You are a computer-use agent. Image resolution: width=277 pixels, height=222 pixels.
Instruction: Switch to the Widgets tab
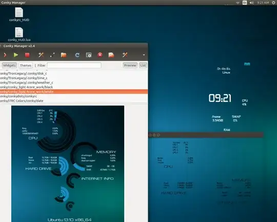[9, 65]
